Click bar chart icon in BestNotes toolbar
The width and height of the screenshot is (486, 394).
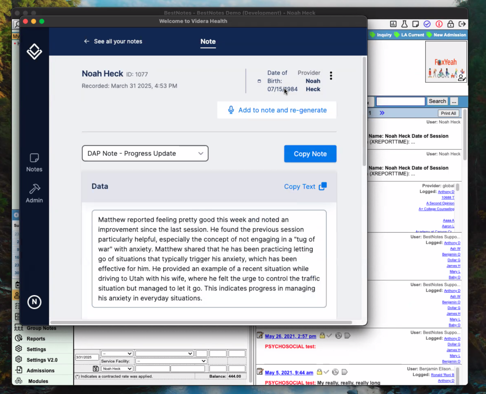tap(393, 24)
